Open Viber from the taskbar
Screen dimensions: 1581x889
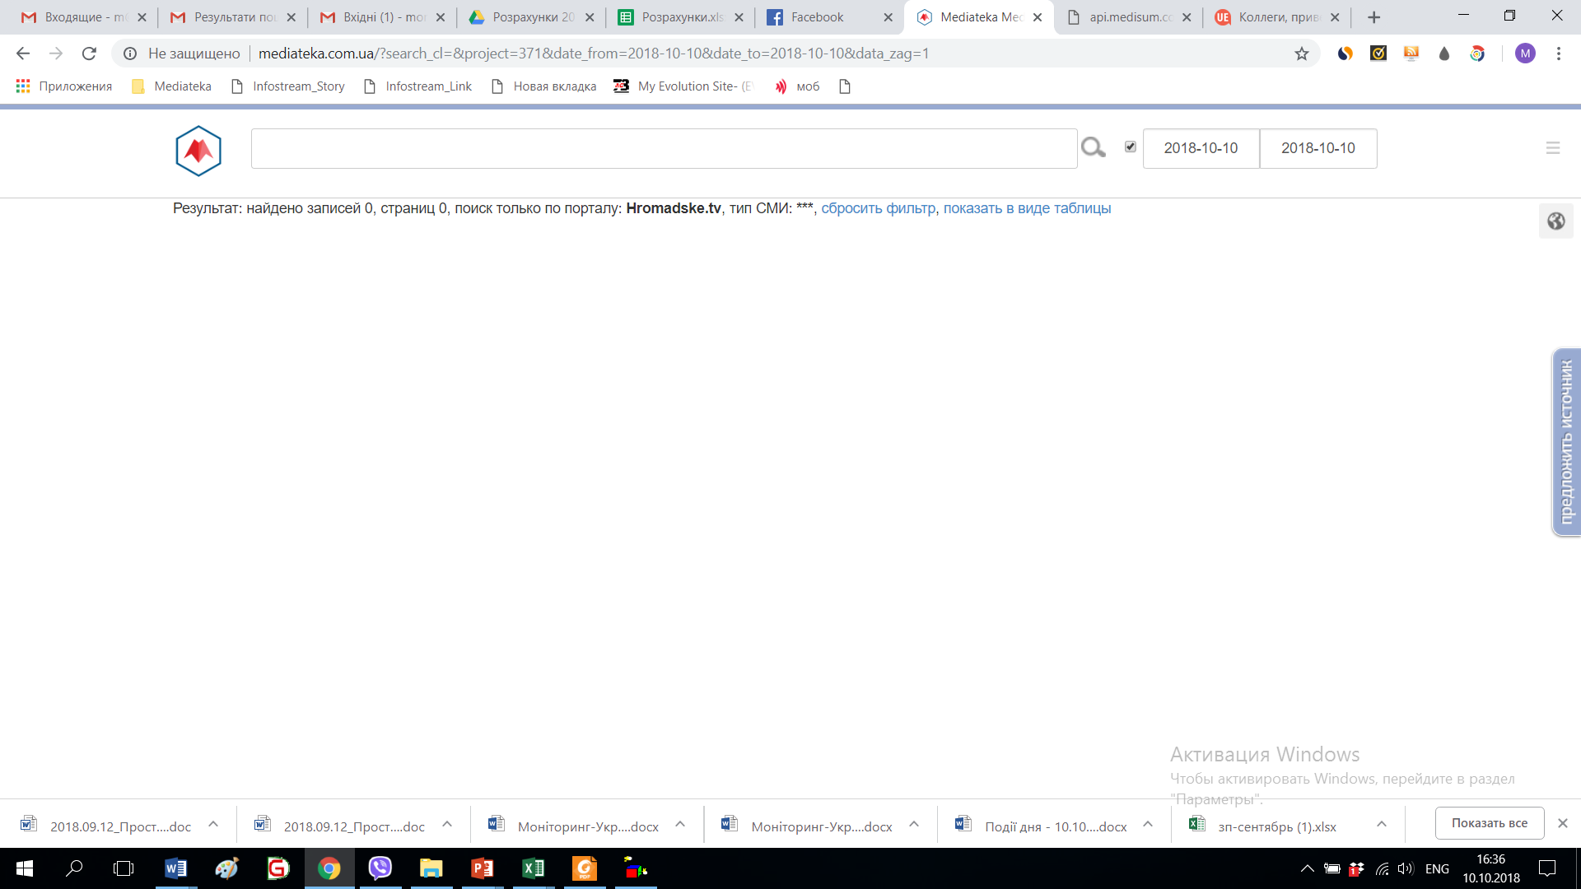click(380, 868)
